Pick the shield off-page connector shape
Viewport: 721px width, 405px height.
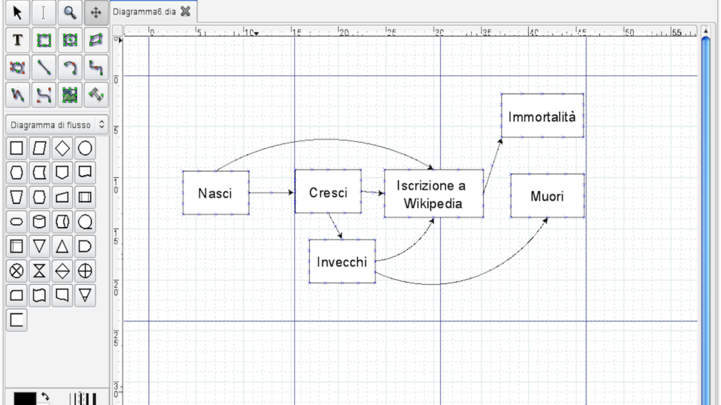point(62,172)
